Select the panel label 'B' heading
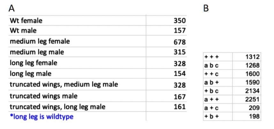This screenshot has height=129, width=274. [x=206, y=9]
